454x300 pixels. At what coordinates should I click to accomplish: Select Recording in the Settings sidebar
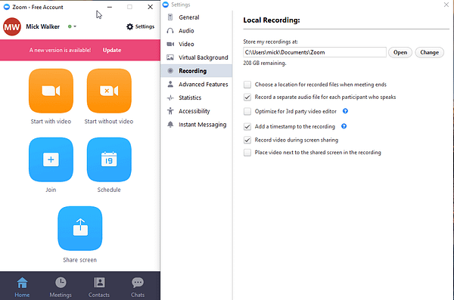click(x=197, y=71)
